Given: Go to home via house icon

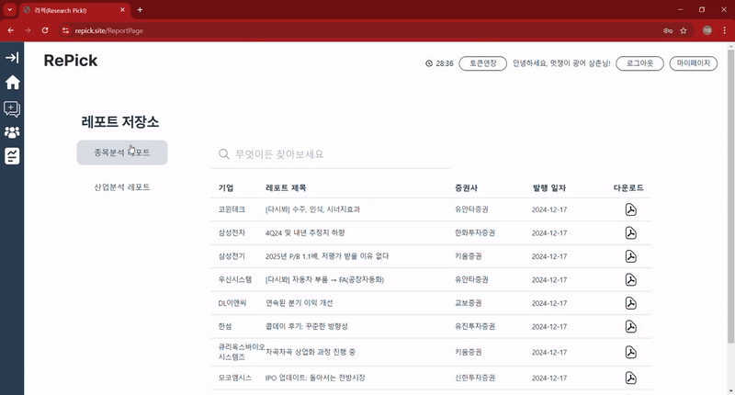Looking at the screenshot, I should pos(12,82).
